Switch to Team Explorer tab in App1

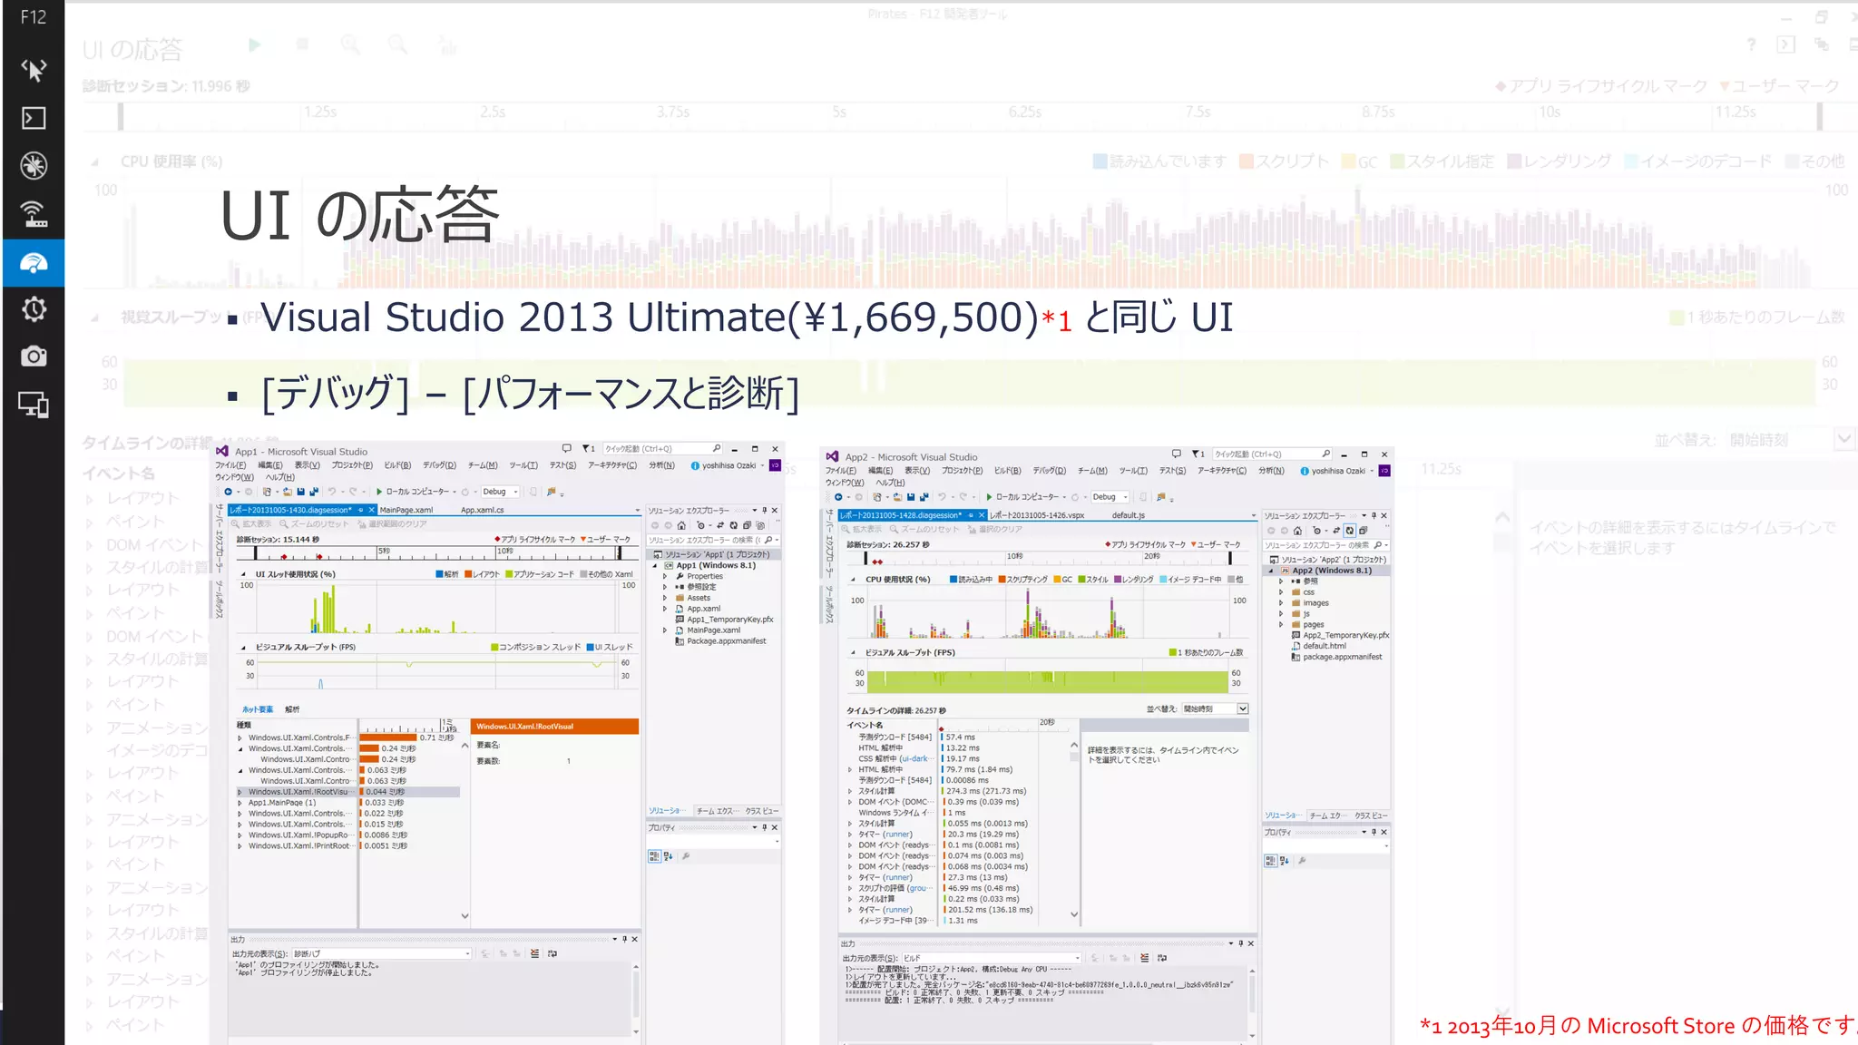tap(716, 811)
